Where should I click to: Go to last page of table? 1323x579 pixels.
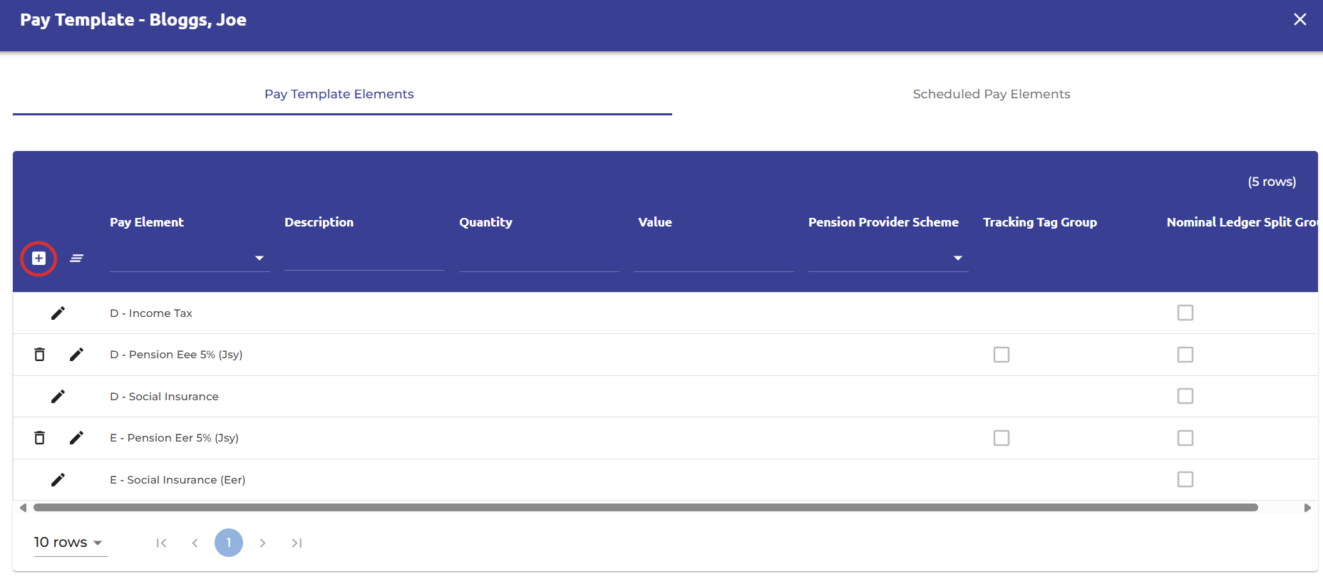(x=297, y=543)
